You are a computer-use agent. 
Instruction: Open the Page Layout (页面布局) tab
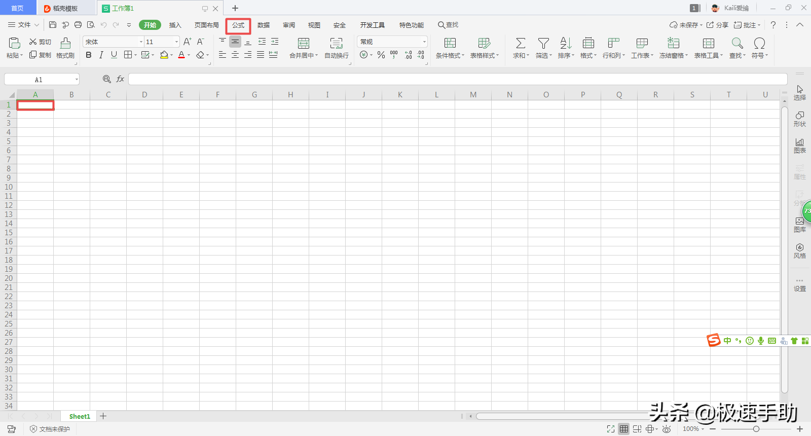207,25
